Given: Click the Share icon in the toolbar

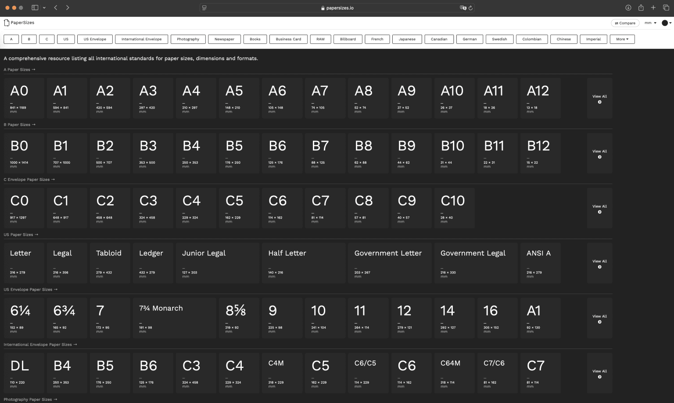Looking at the screenshot, I should point(641,7).
